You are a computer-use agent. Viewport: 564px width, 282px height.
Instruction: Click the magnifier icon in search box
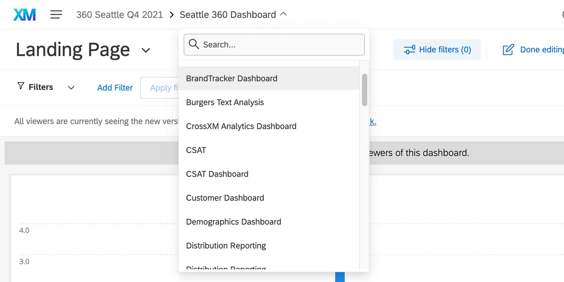click(x=193, y=44)
